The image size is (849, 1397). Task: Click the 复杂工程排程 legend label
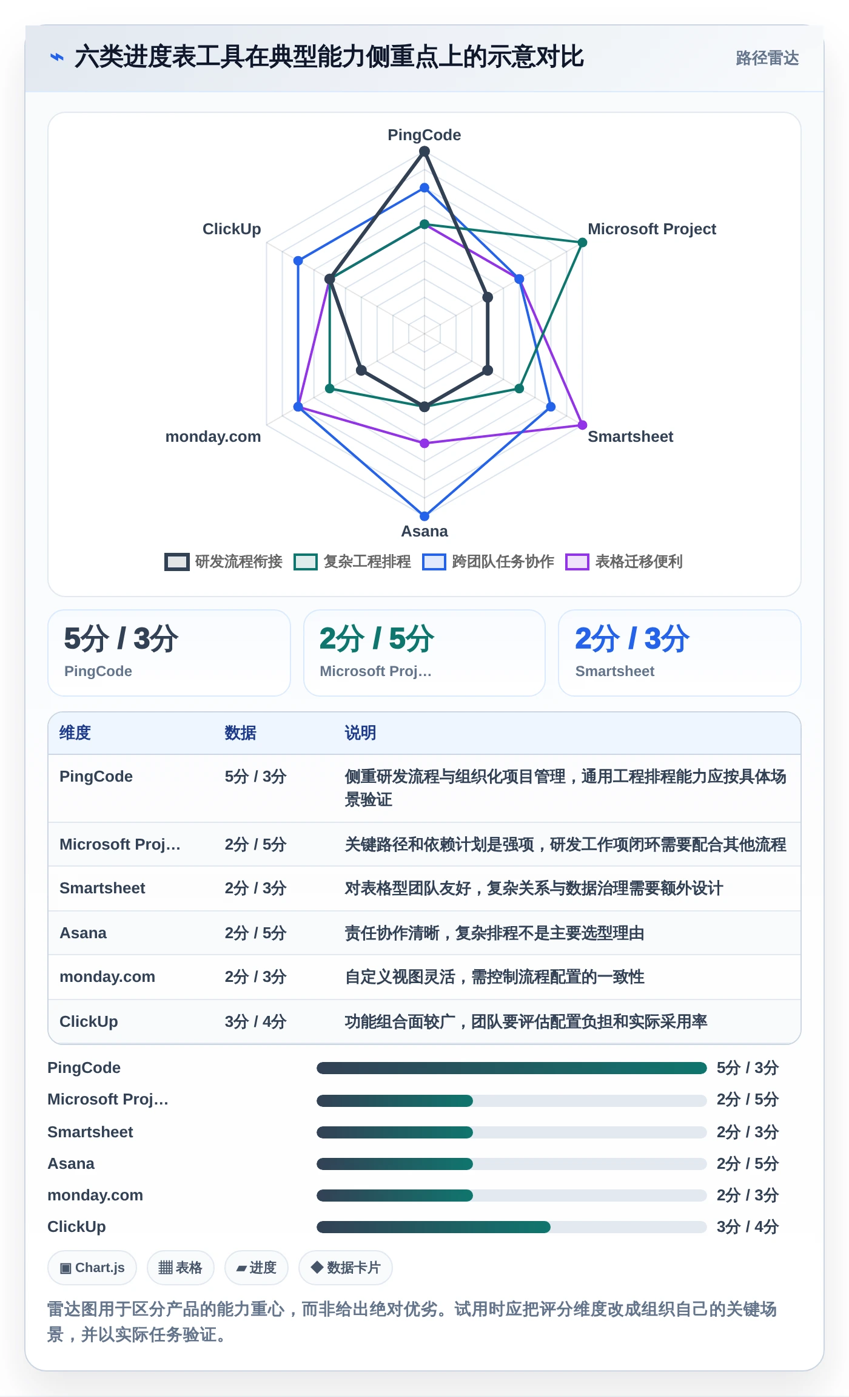point(367,562)
